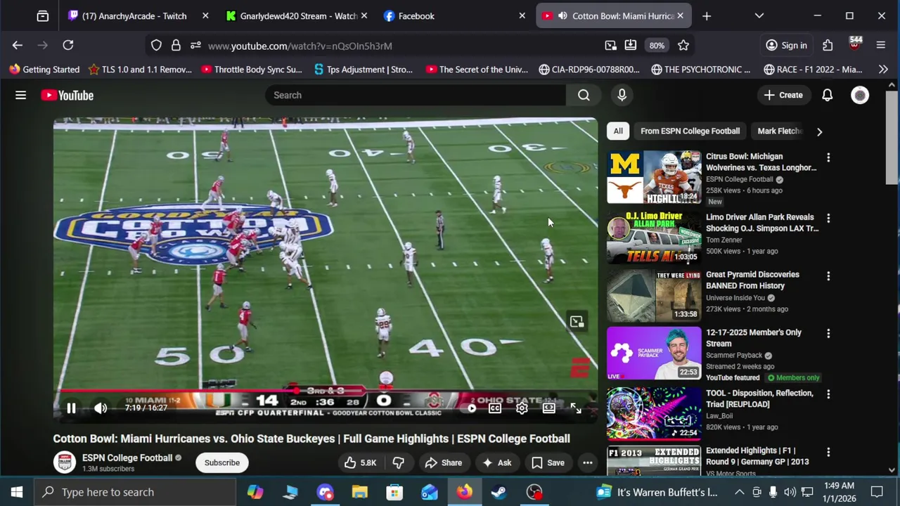This screenshot has width=900, height=506.
Task: Open options for the Limo Driver Allan Park video
Action: pyautogui.click(x=828, y=219)
